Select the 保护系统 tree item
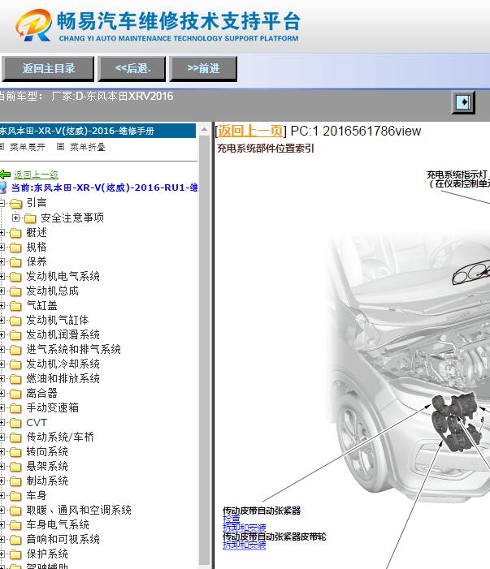 (x=47, y=554)
